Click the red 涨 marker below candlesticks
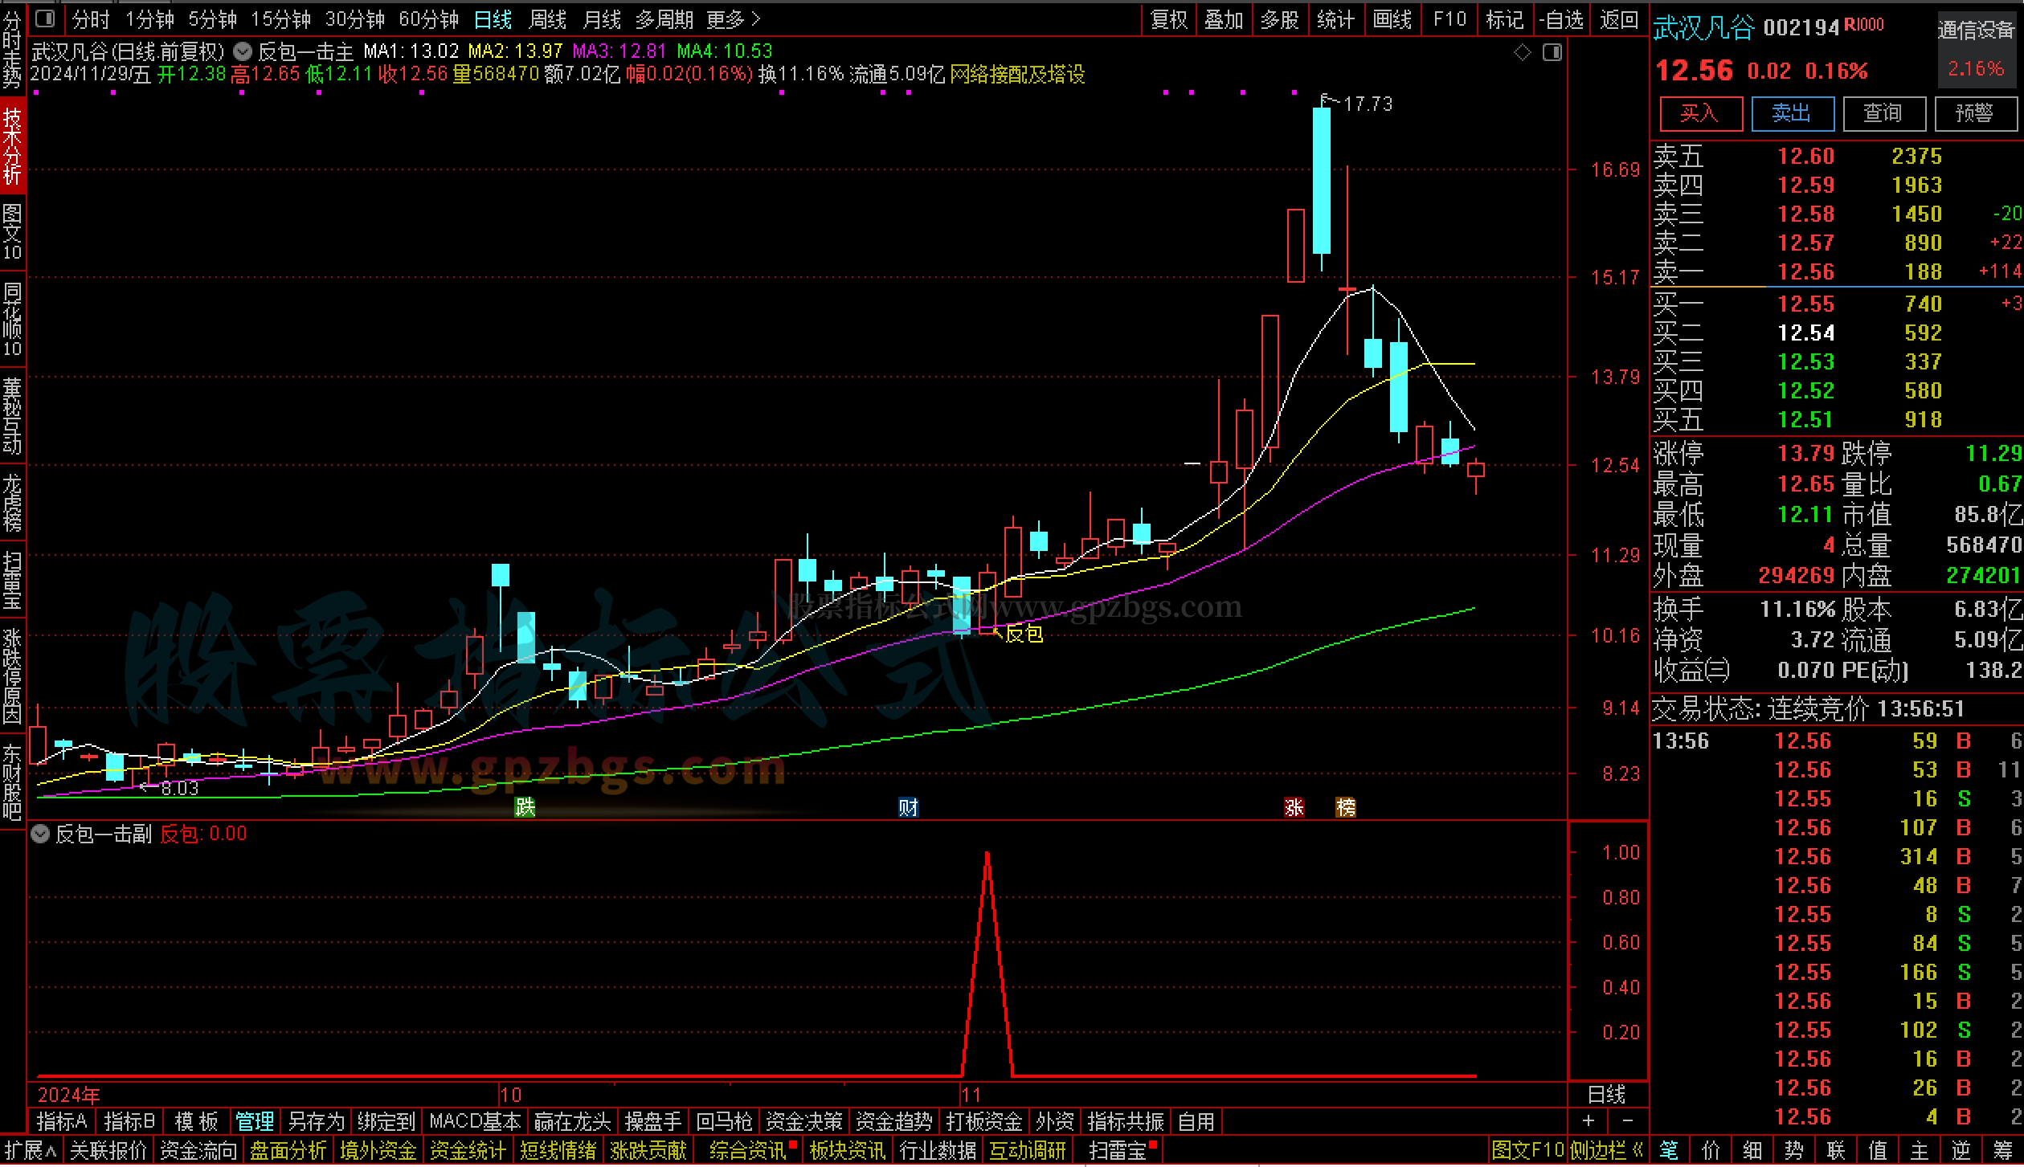This screenshot has width=2024, height=1167. (1294, 806)
